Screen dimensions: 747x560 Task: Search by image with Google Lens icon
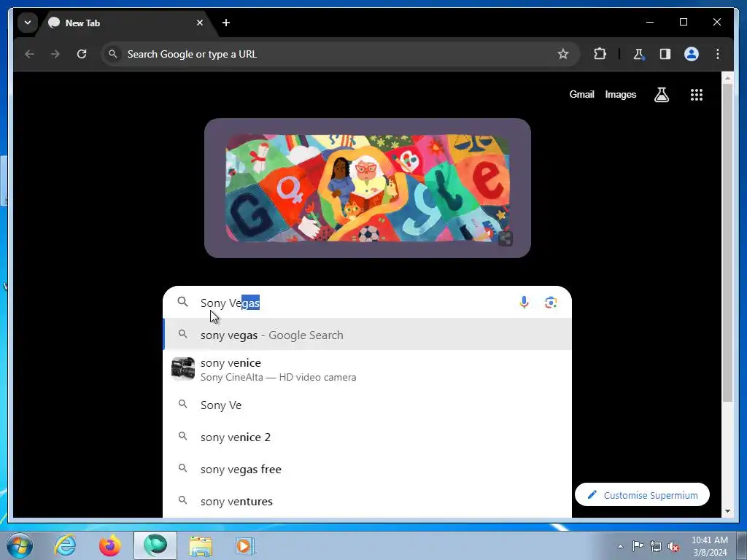(551, 303)
